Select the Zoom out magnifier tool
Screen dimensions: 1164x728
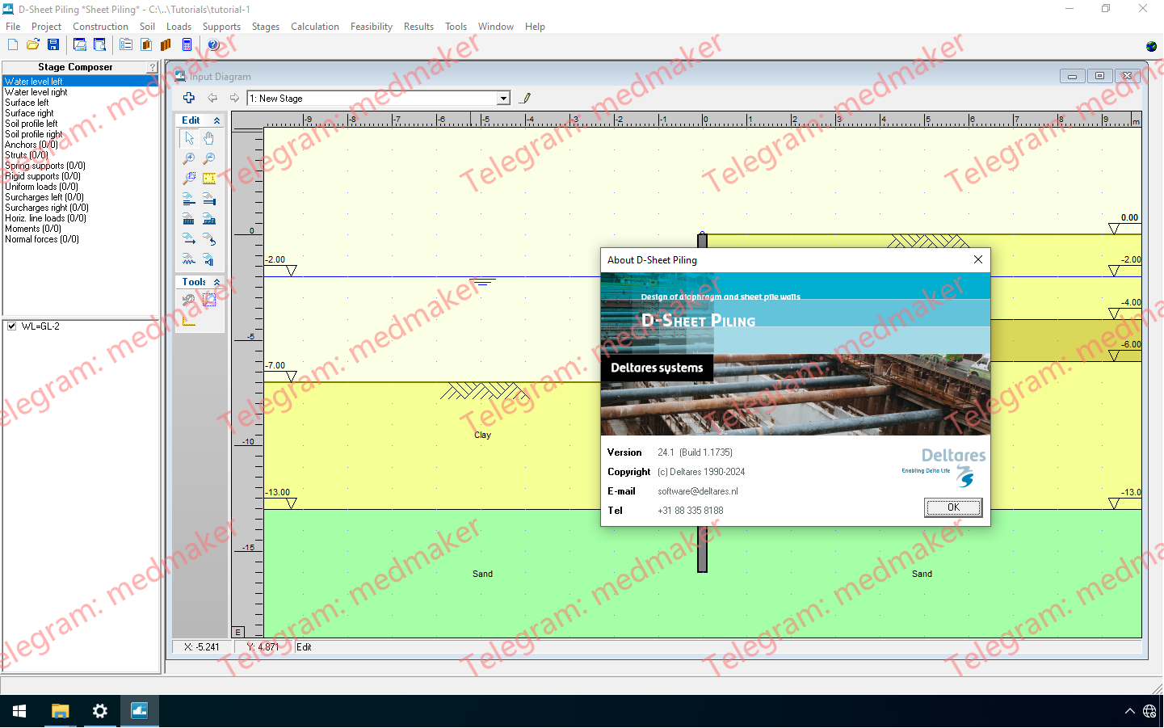tap(209, 158)
